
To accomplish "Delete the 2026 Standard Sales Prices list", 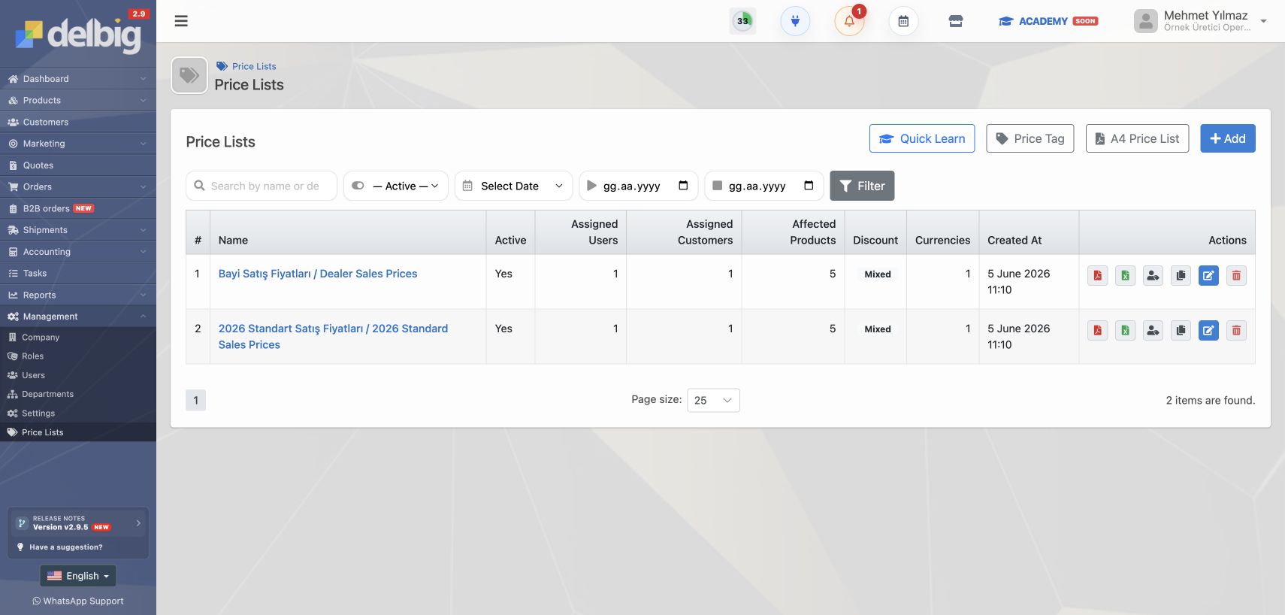I will tap(1236, 331).
